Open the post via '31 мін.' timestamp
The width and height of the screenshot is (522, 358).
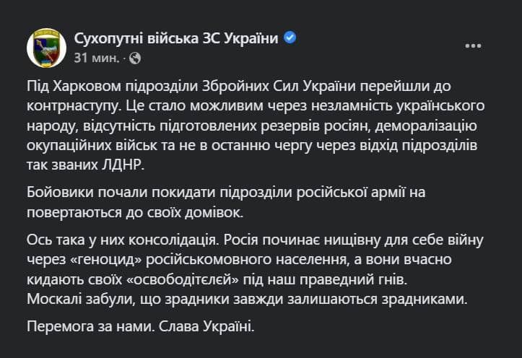tap(97, 57)
